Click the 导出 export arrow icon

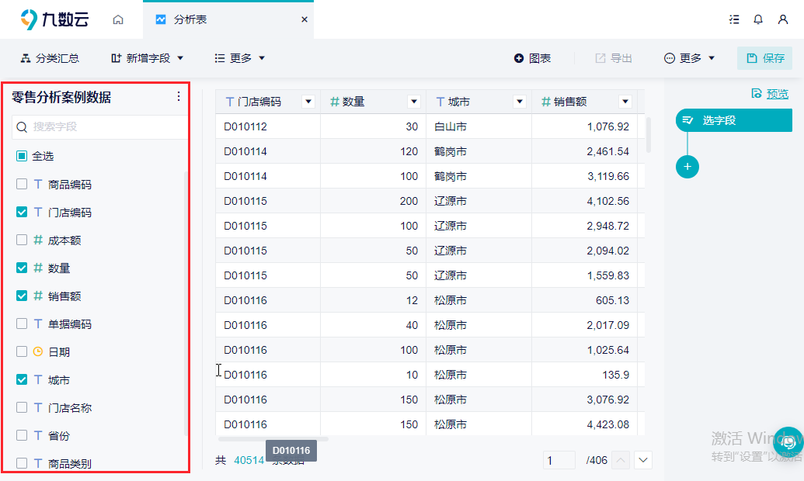[600, 58]
